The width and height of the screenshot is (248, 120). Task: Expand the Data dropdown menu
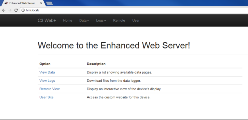[84, 21]
